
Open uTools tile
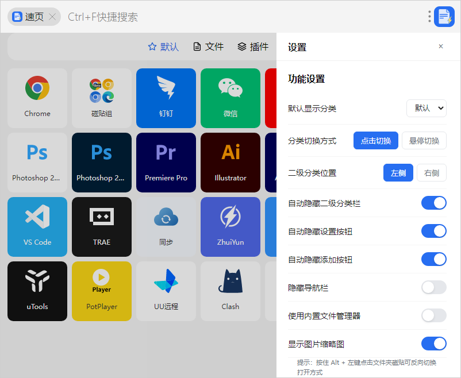tap(37, 291)
